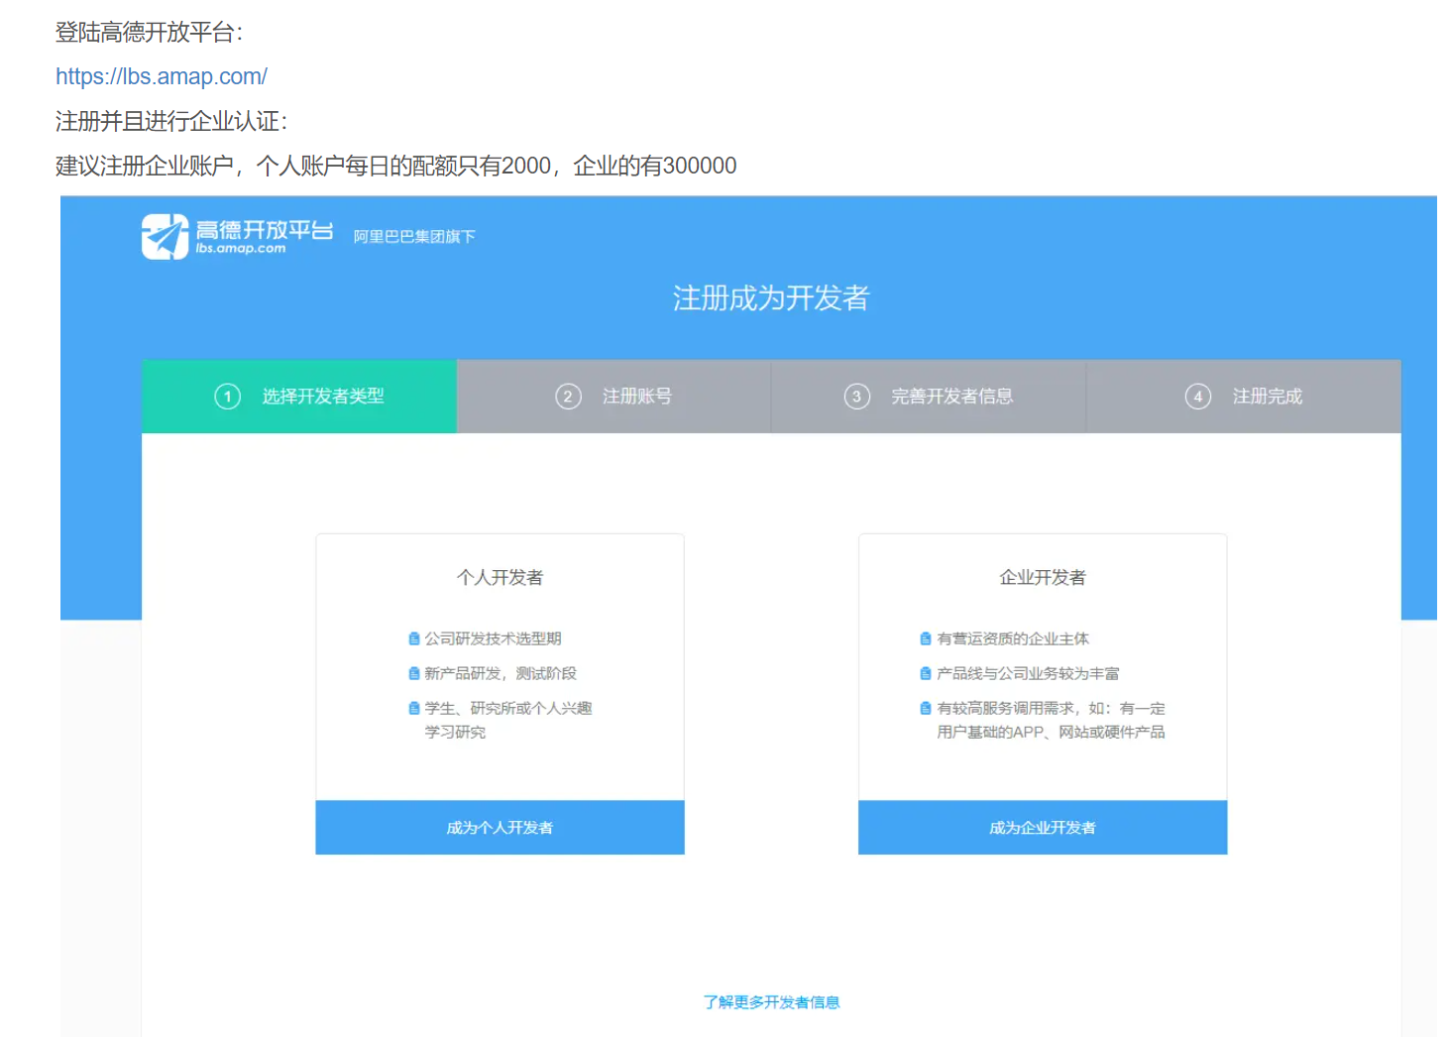Click the document icon beside 新产品研发，测试阶段
Viewport: 1449px width, 1037px height.
click(414, 674)
